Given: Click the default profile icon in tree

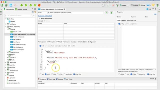Looking at the screenshot, I should [9, 21].
